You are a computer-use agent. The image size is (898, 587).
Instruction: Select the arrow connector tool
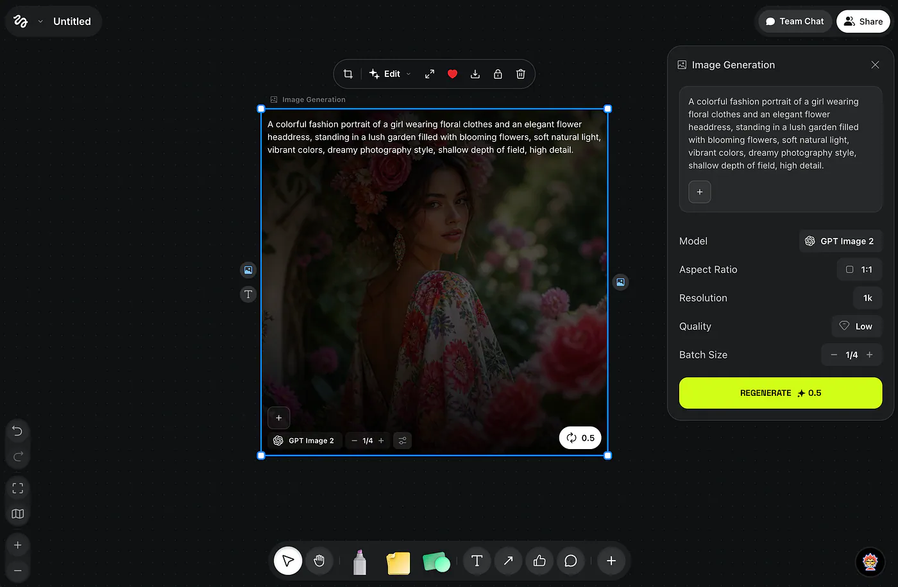tap(508, 561)
